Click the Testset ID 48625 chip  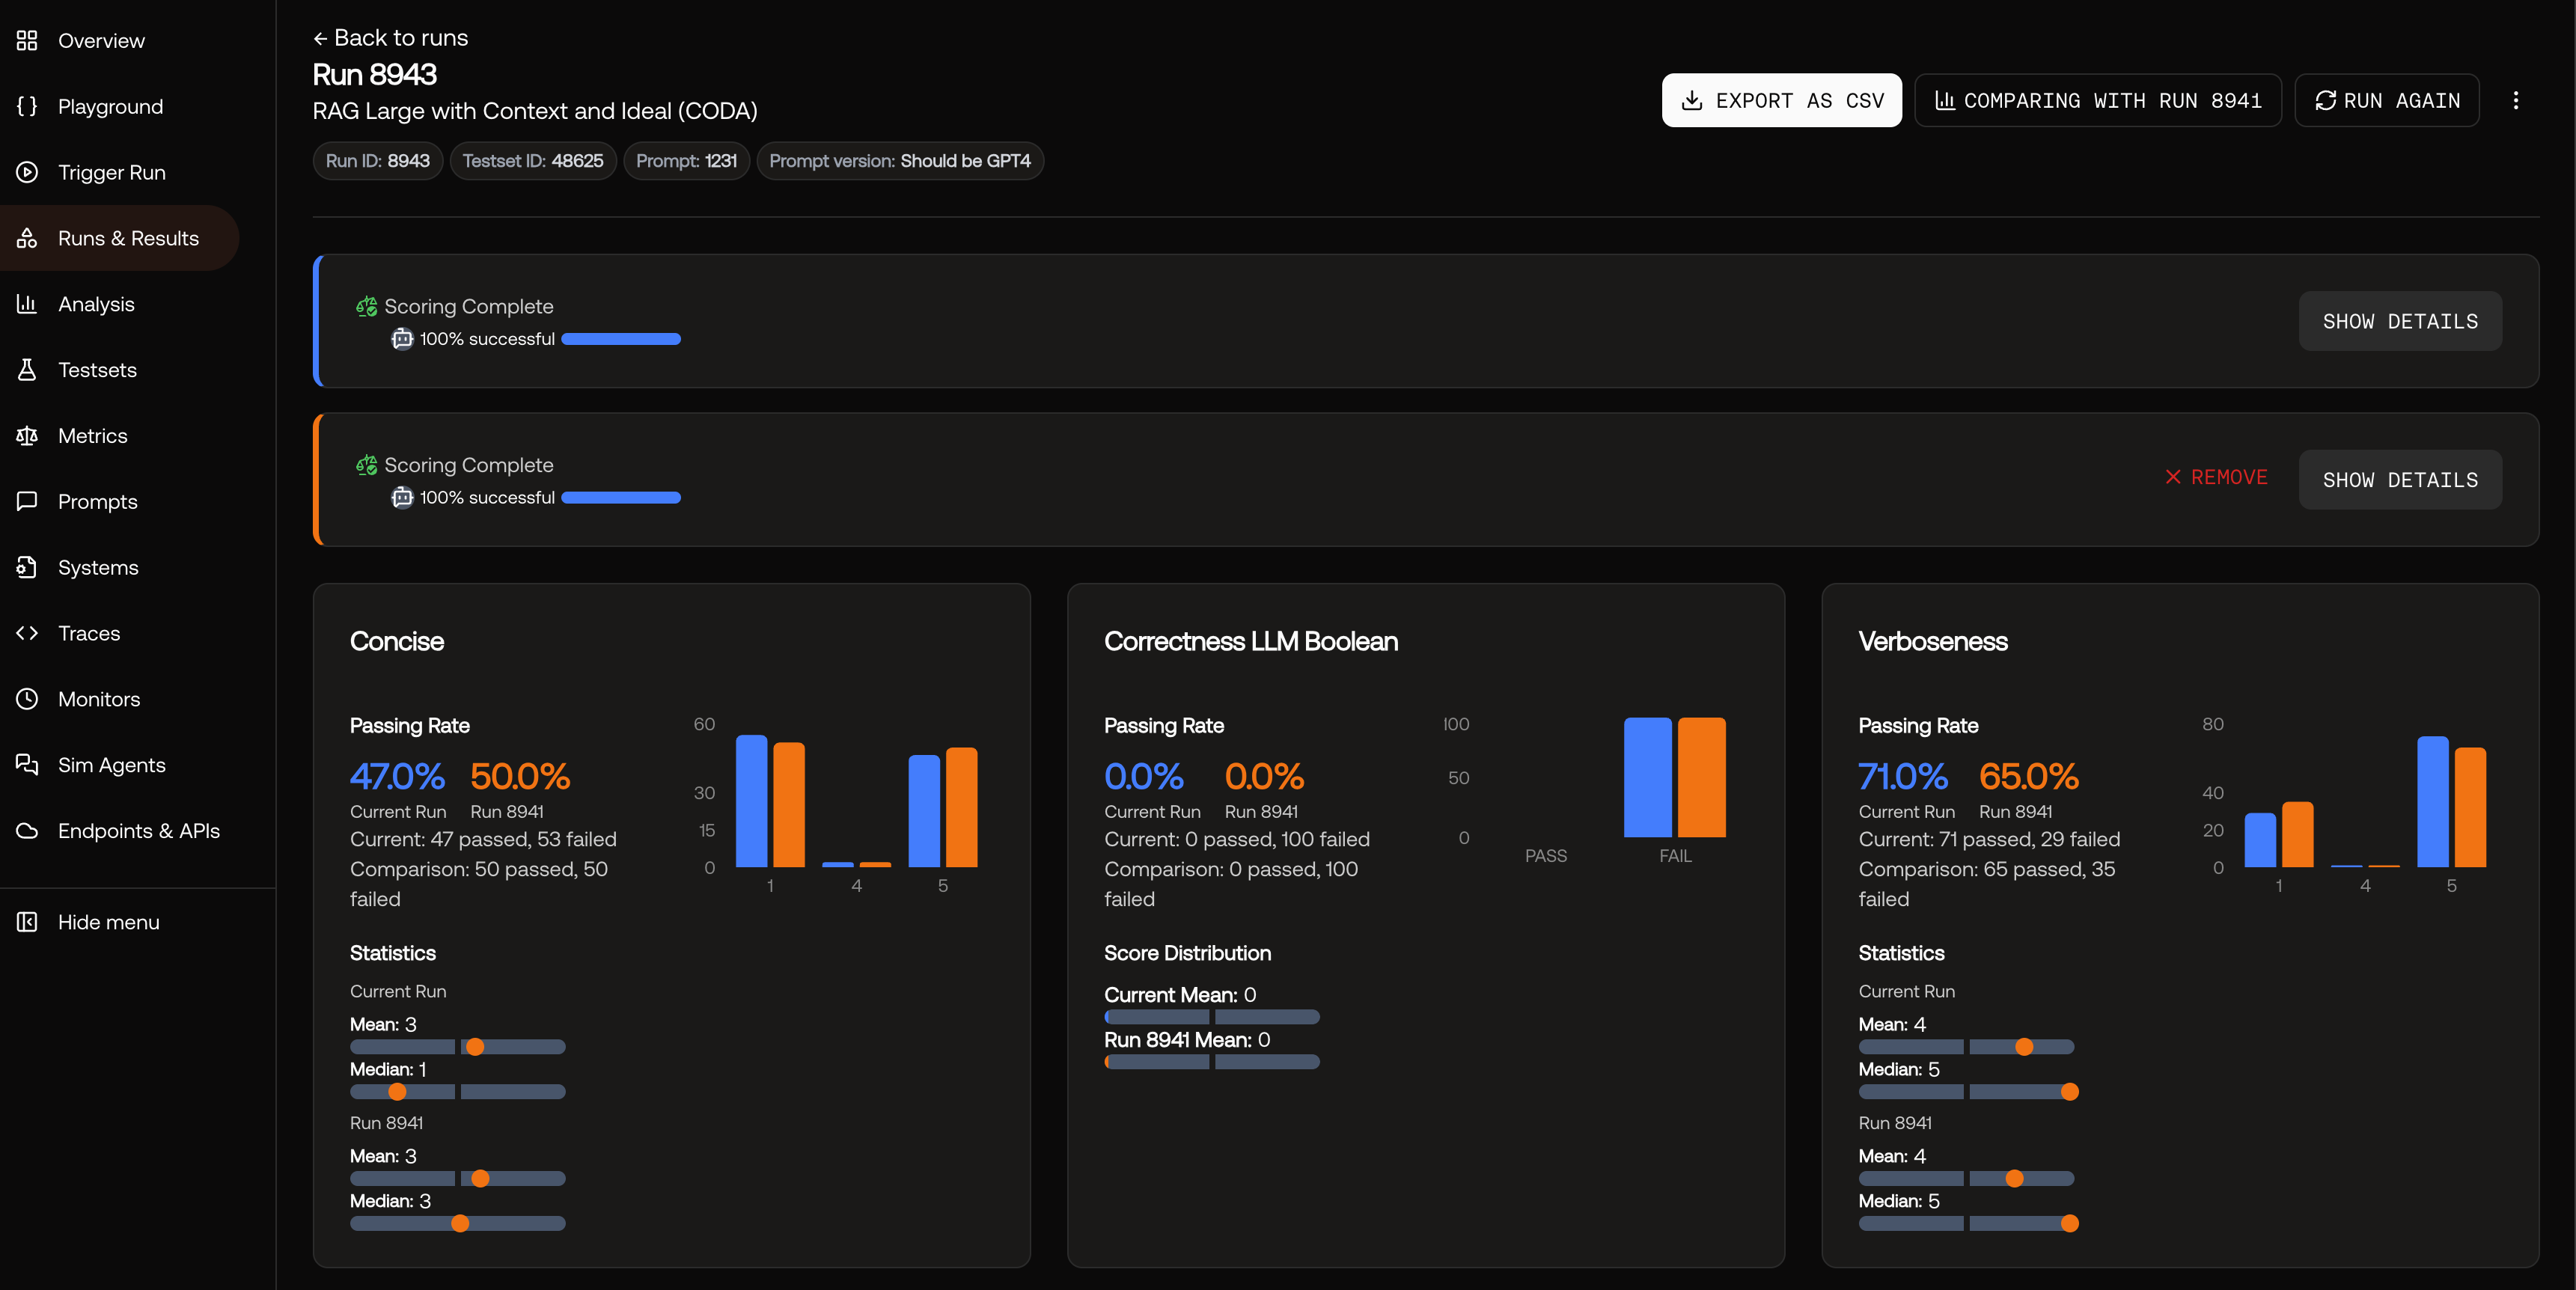[533, 161]
